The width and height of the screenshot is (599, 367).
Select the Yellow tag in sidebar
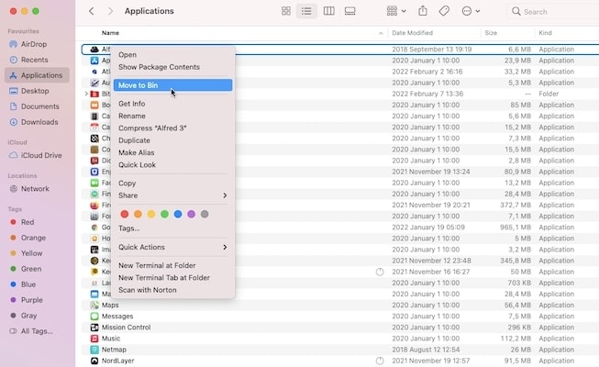click(x=38, y=253)
